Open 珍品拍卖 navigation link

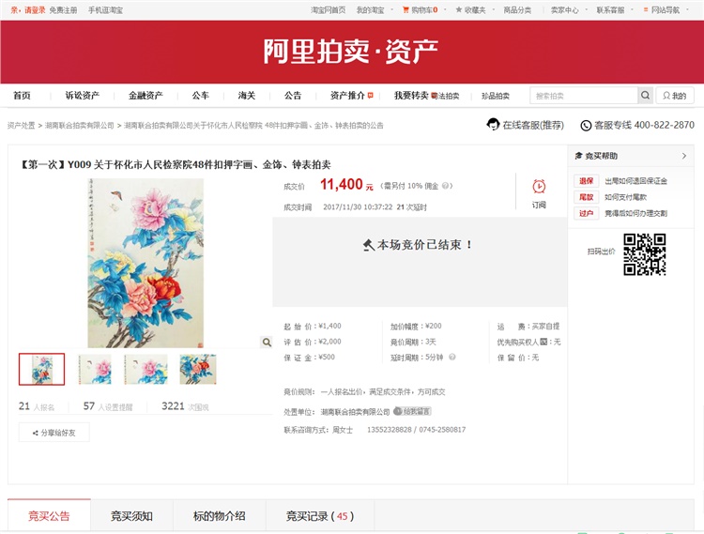click(496, 96)
